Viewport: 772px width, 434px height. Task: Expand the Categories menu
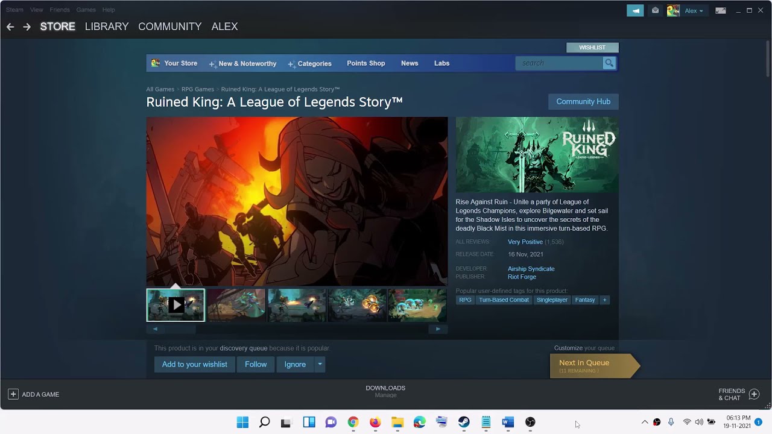point(310,63)
